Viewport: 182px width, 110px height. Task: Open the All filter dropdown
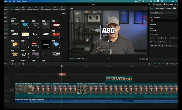click(x=64, y=13)
